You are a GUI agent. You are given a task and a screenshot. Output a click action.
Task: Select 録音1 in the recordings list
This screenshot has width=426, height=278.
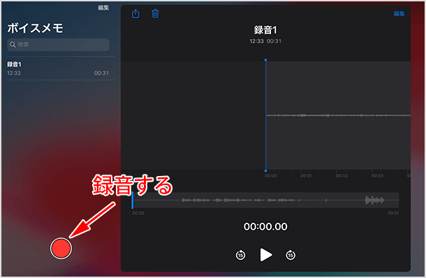pos(61,68)
